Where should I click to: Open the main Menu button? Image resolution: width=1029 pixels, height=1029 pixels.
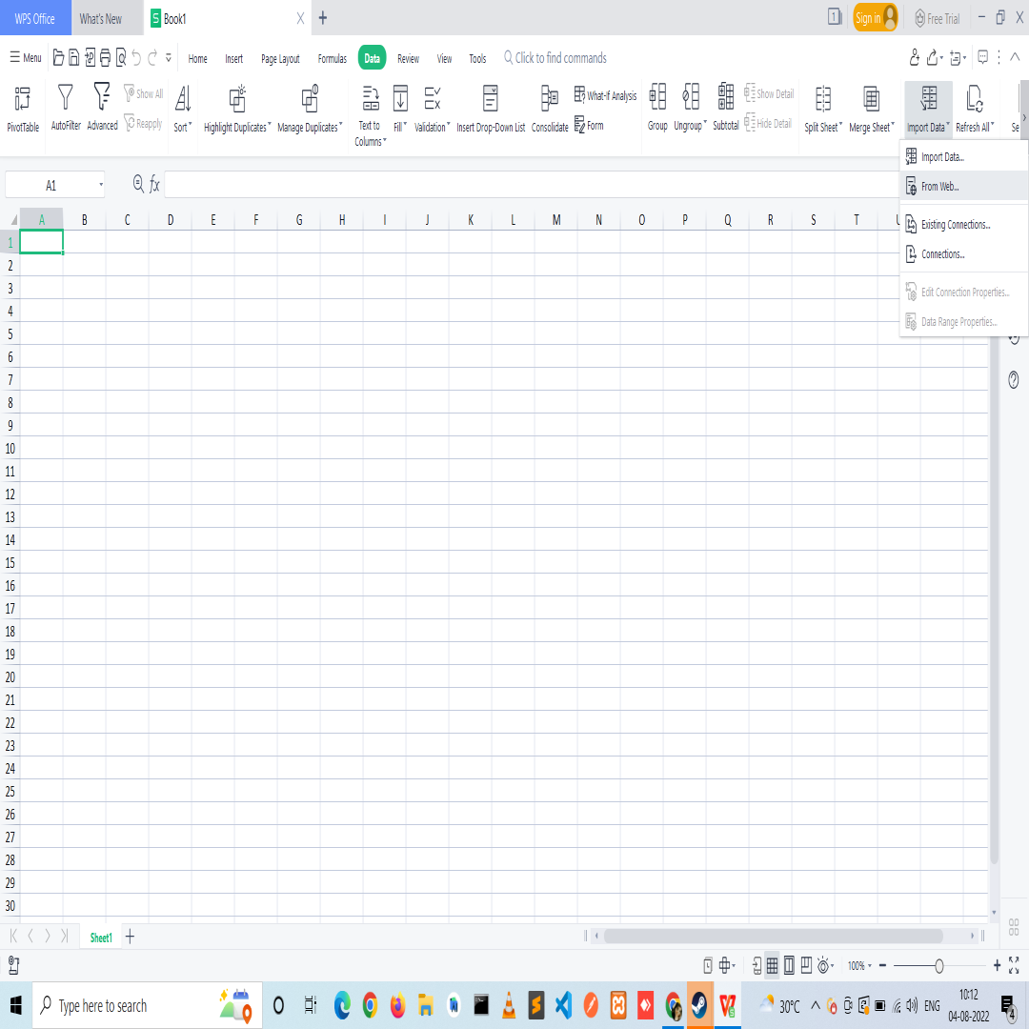click(x=26, y=58)
